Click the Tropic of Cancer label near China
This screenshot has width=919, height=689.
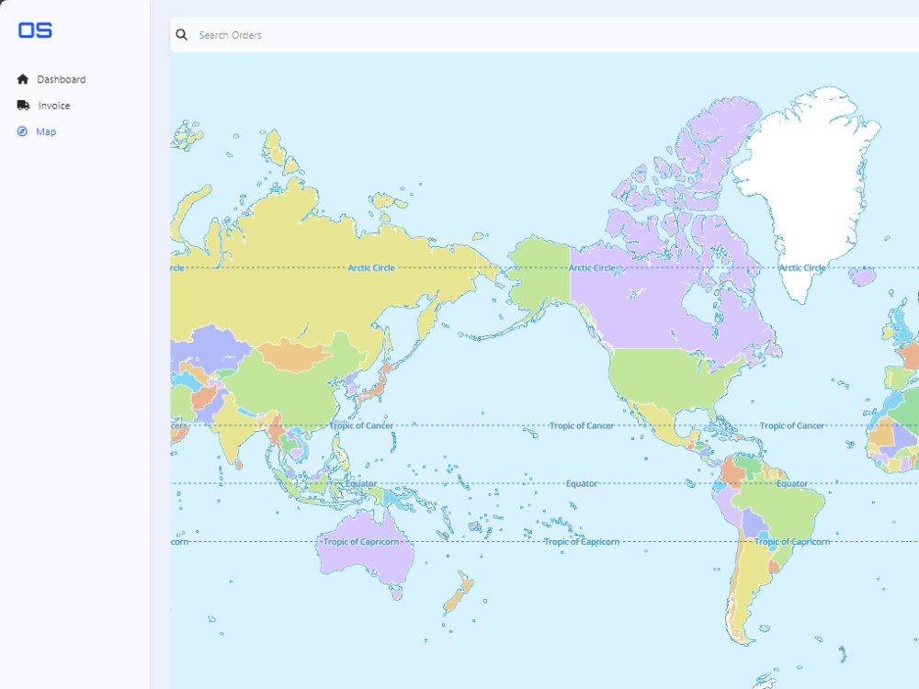(x=361, y=426)
